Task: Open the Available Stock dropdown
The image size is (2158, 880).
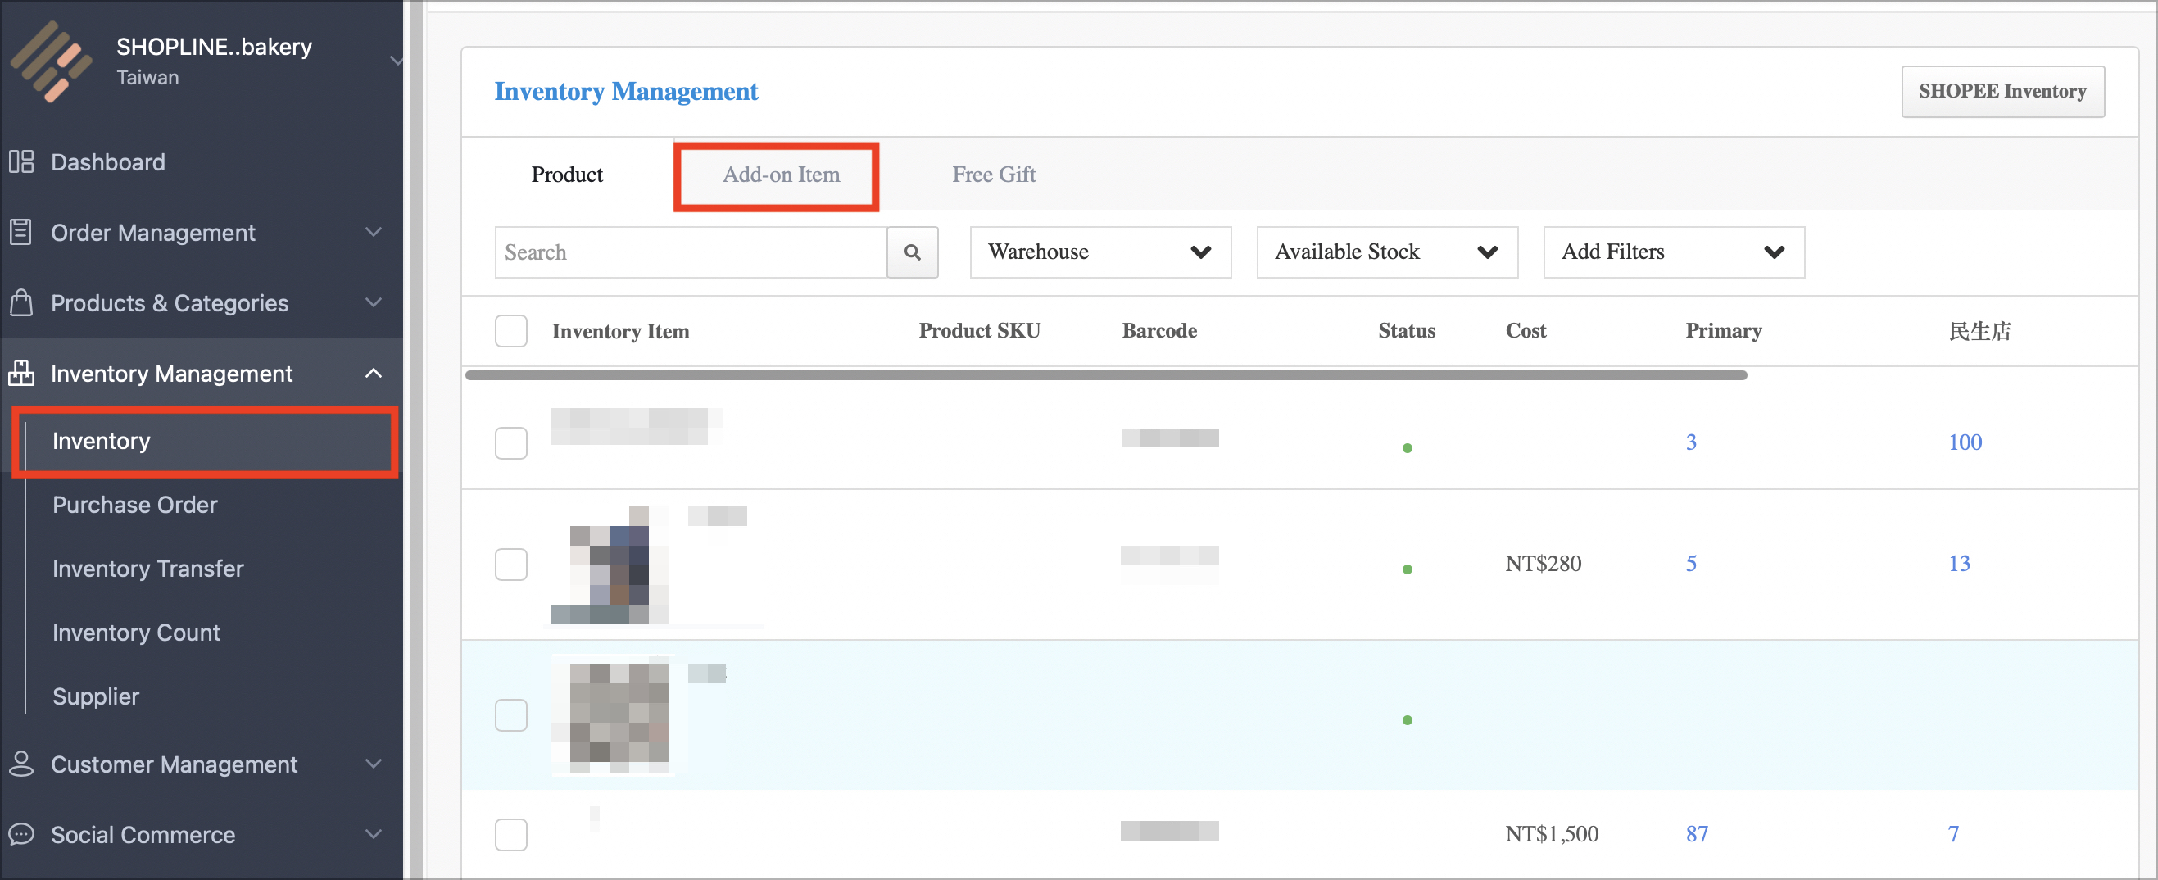Action: 1387,252
